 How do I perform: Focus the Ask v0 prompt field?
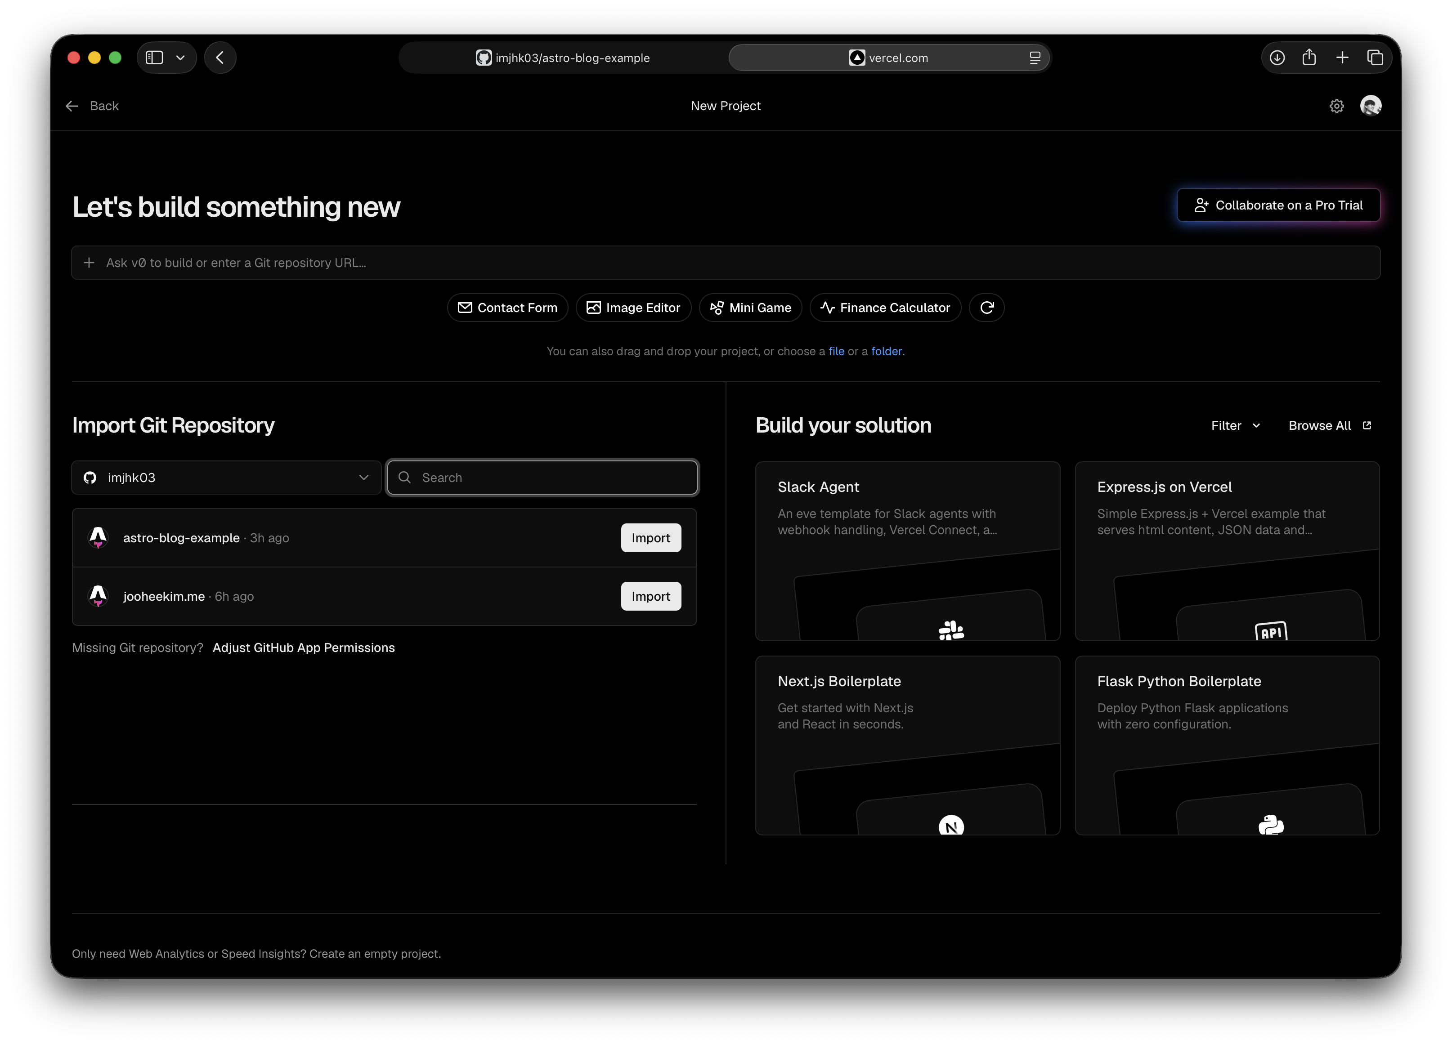726,262
